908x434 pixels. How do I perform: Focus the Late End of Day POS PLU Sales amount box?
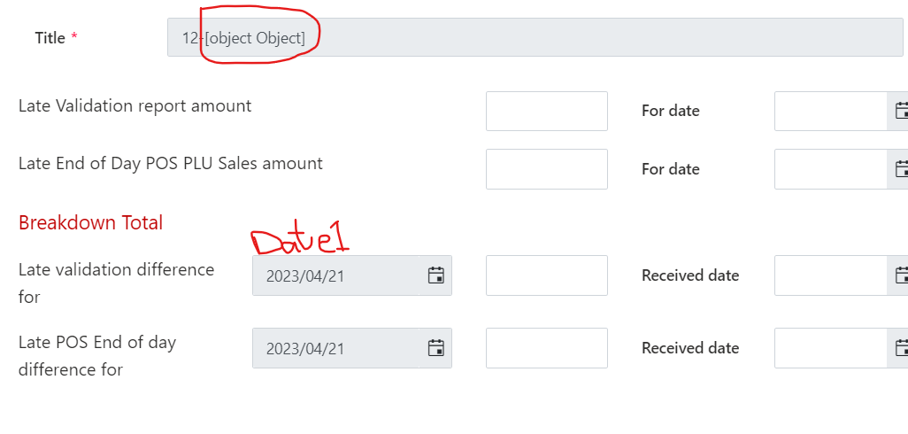pyautogui.click(x=546, y=169)
